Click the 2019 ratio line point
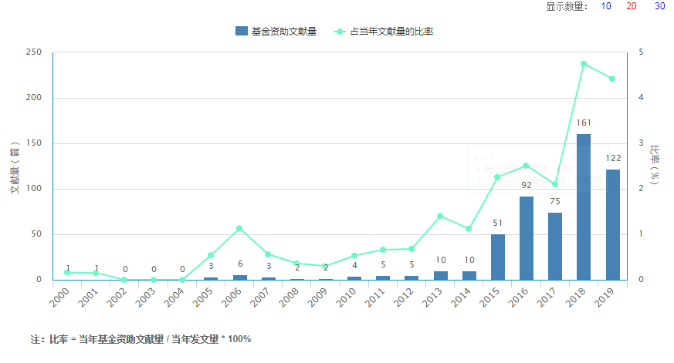This screenshot has height=363, width=674. 612,79
